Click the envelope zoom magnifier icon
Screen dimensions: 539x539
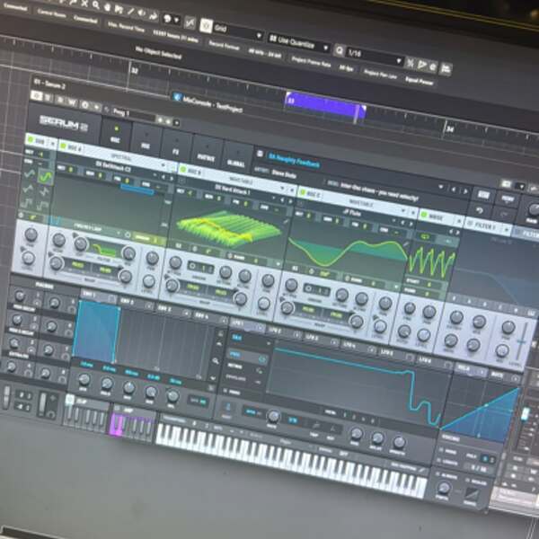click(216, 360)
